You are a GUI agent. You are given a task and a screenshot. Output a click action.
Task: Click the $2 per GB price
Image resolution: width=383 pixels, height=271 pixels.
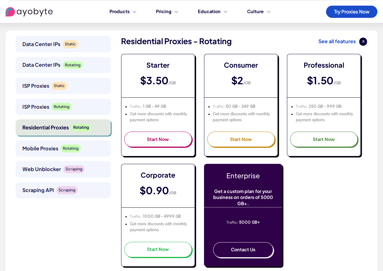click(241, 81)
